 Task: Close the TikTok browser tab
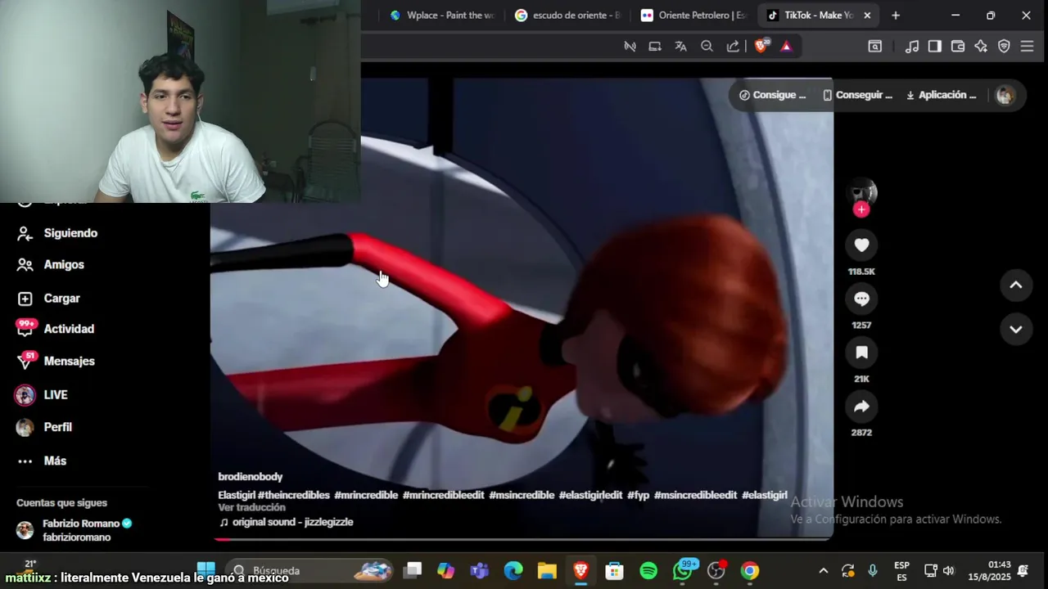[x=867, y=15]
